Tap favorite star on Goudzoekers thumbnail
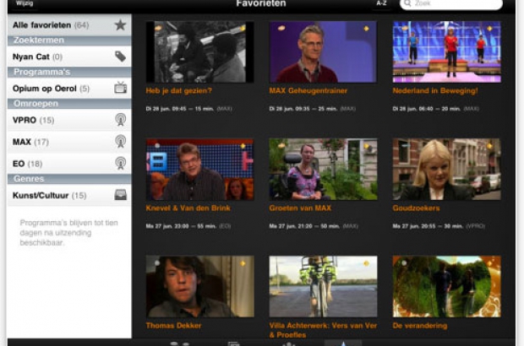This screenshot has width=524, height=346. click(489, 146)
